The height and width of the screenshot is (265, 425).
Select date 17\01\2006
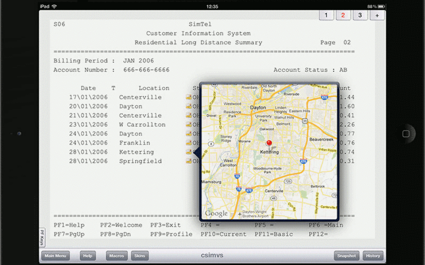[x=88, y=97]
